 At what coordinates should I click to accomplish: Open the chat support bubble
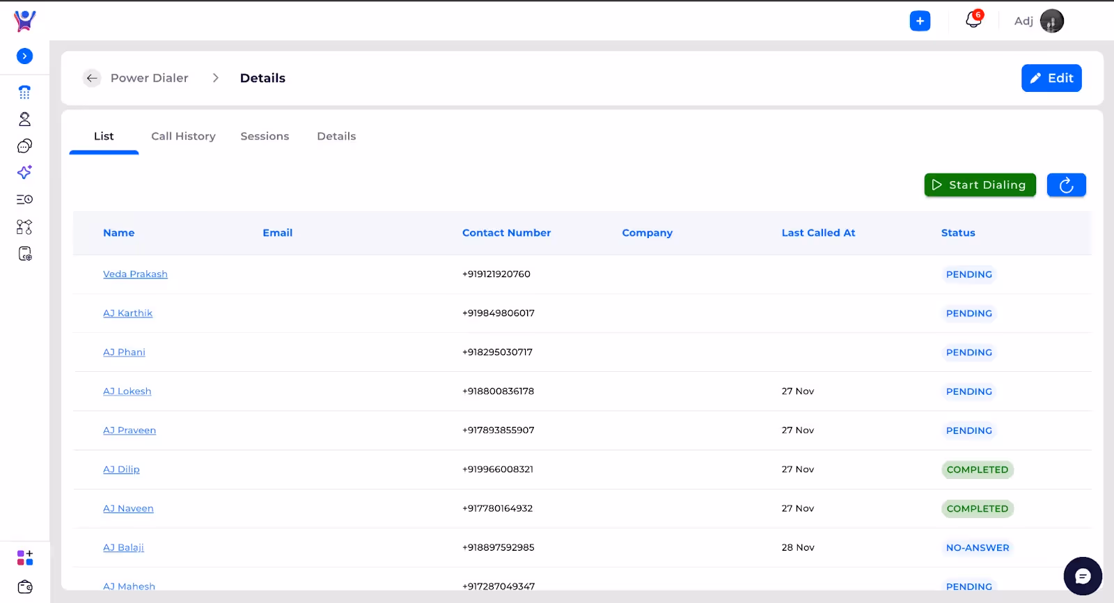coord(1083,576)
